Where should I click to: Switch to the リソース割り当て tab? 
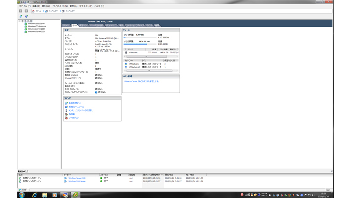[97, 25]
